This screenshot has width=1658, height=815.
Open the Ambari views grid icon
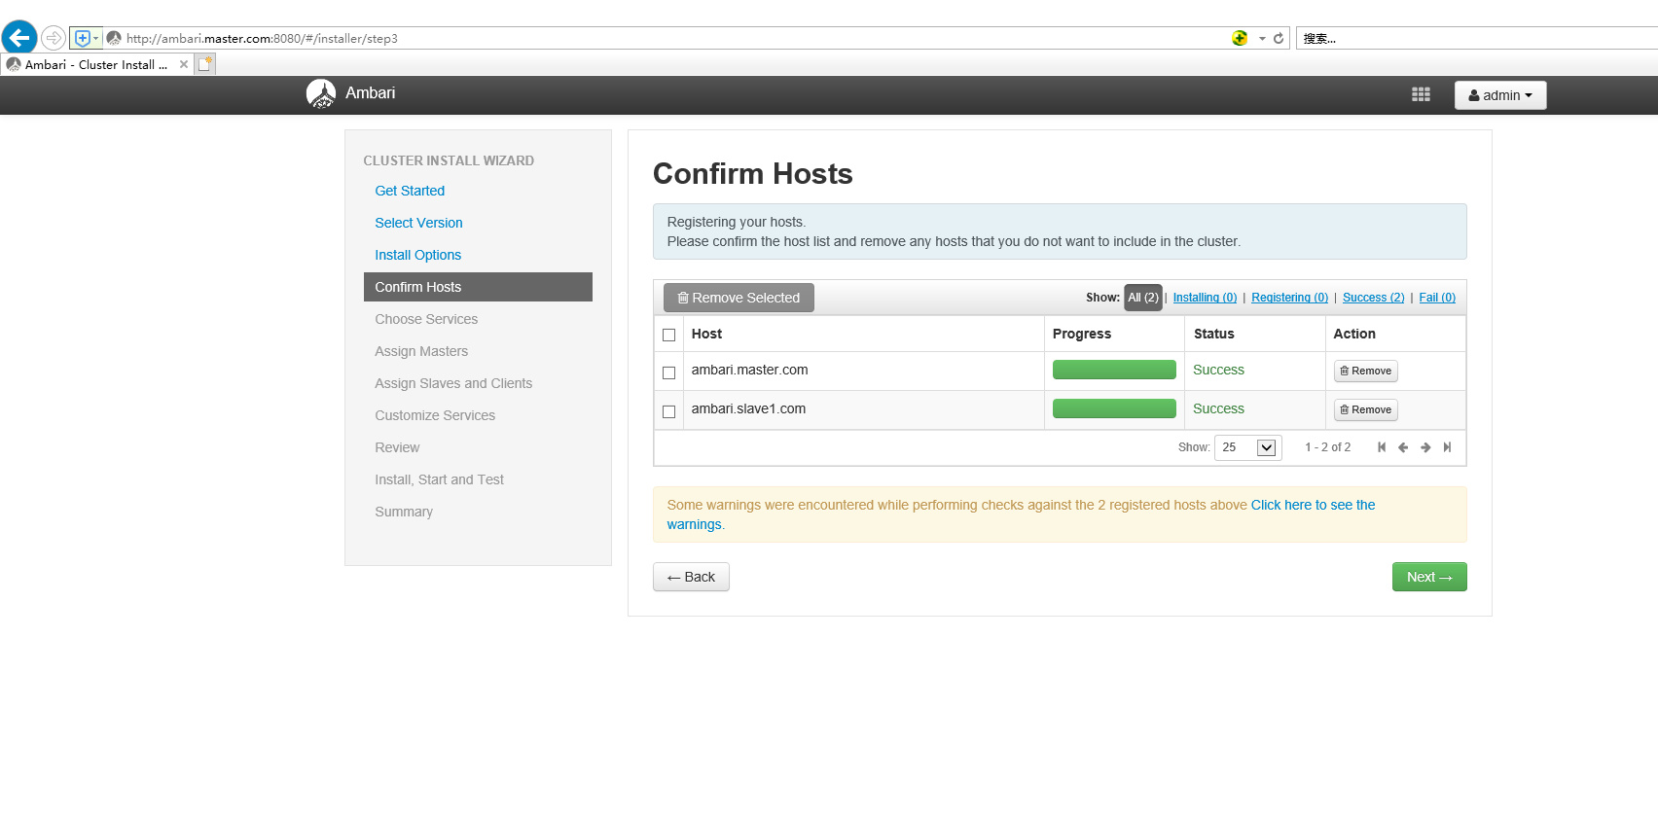click(1421, 94)
